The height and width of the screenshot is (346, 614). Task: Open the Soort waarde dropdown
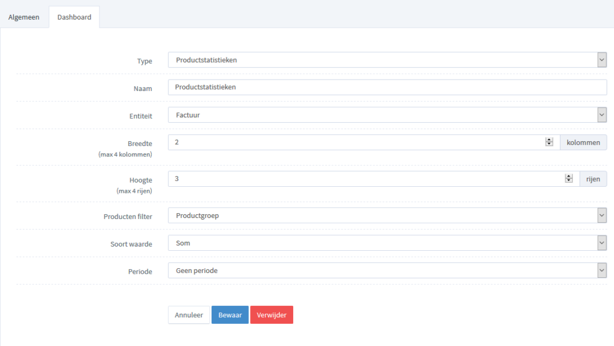[601, 242]
